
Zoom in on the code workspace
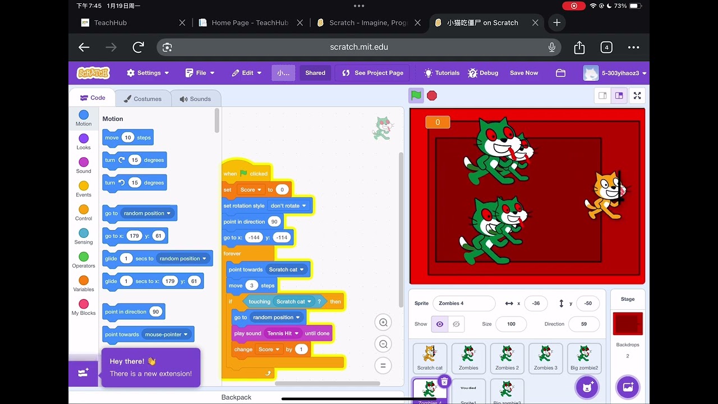click(384, 323)
